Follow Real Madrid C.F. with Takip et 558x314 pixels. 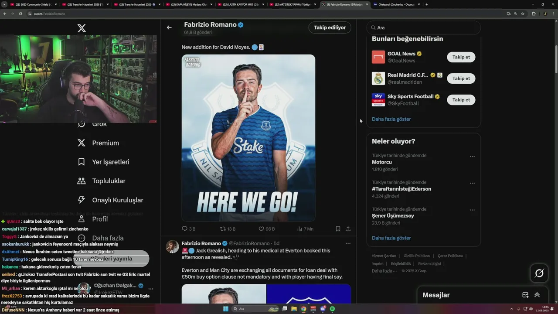point(461,78)
